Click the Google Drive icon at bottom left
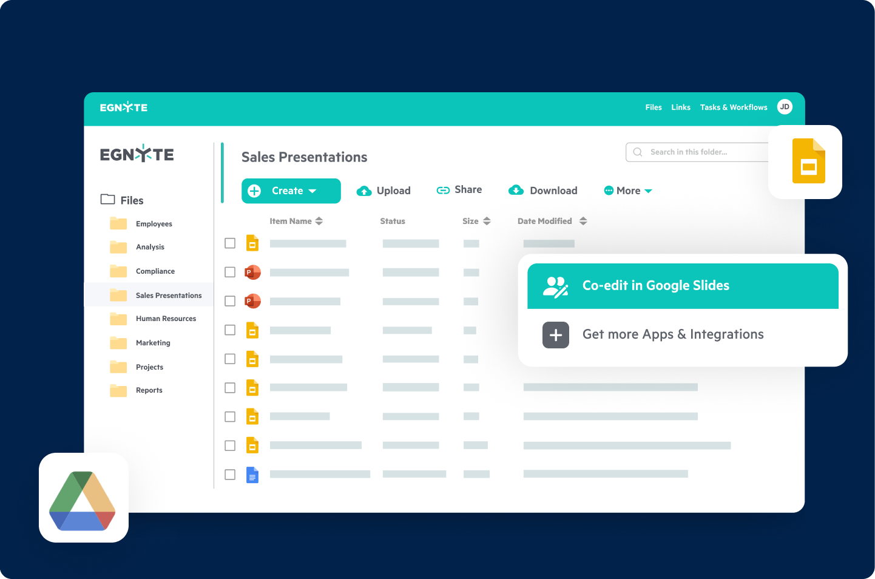875x579 pixels. 83,498
